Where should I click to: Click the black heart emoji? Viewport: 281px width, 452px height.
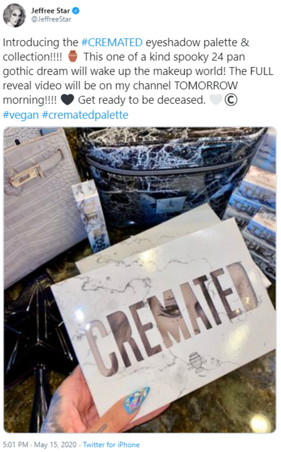pos(67,100)
